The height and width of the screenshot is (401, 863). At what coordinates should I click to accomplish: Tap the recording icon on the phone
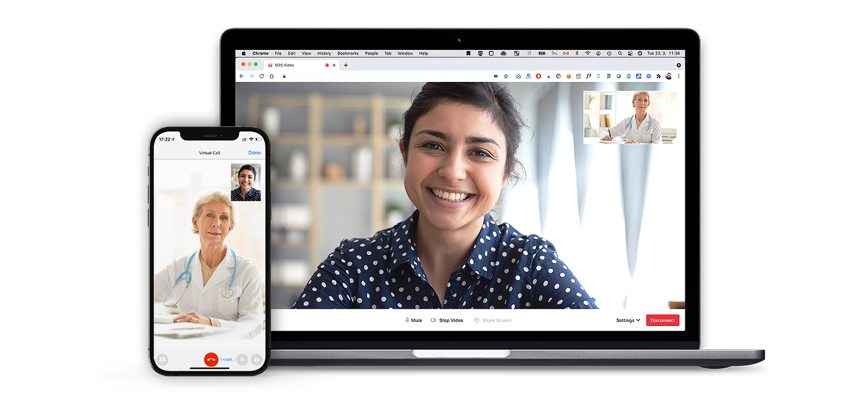click(x=257, y=360)
